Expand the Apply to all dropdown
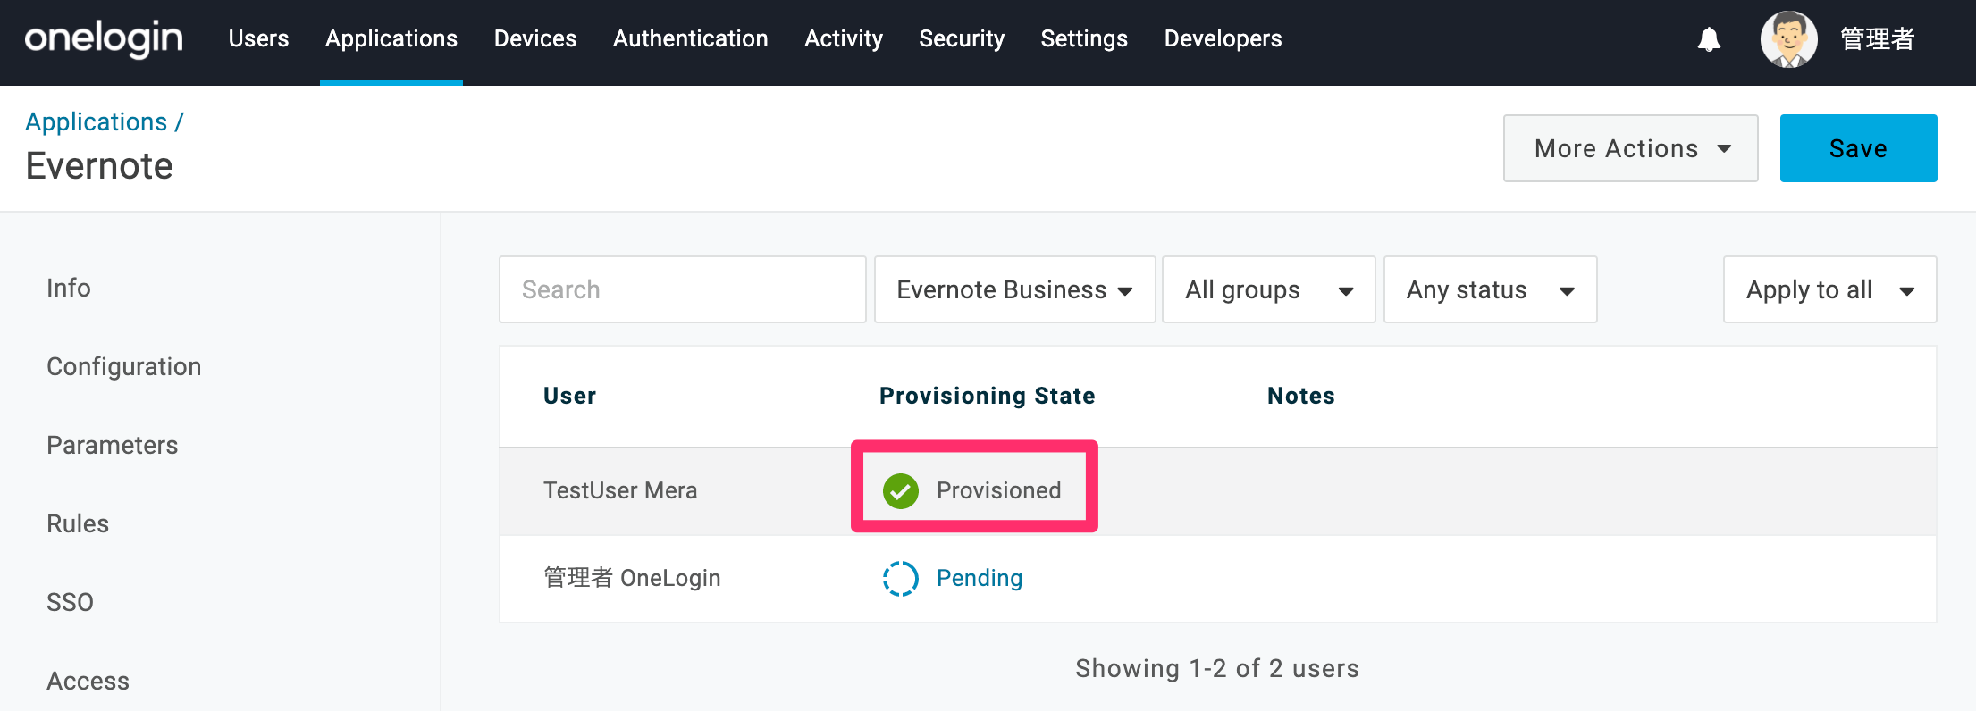The height and width of the screenshot is (711, 1976). coord(1829,289)
